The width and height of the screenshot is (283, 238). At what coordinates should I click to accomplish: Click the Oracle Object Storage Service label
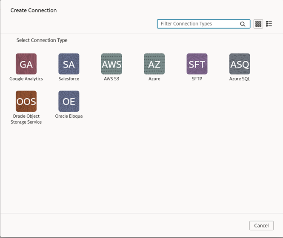(x=26, y=119)
